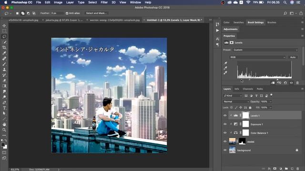Select the Zoom tool

tap(4, 130)
